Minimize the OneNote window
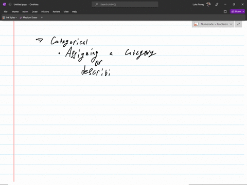247x185 pixels. pyautogui.click(x=225, y=5)
